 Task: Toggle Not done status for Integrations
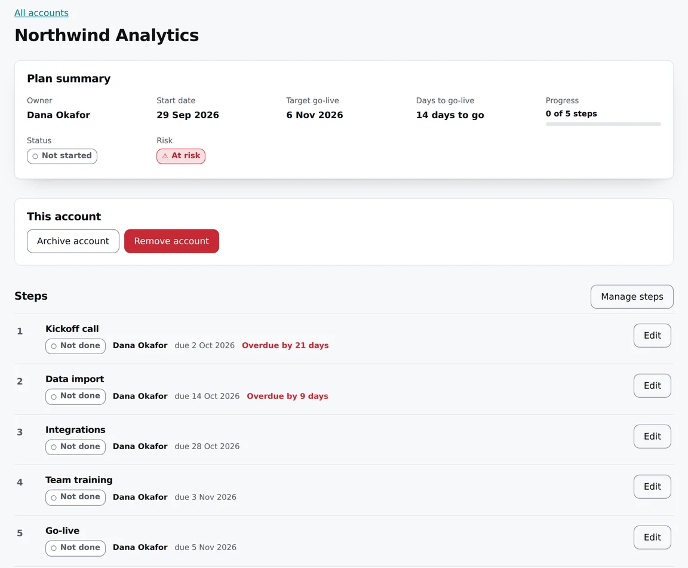[75, 447]
